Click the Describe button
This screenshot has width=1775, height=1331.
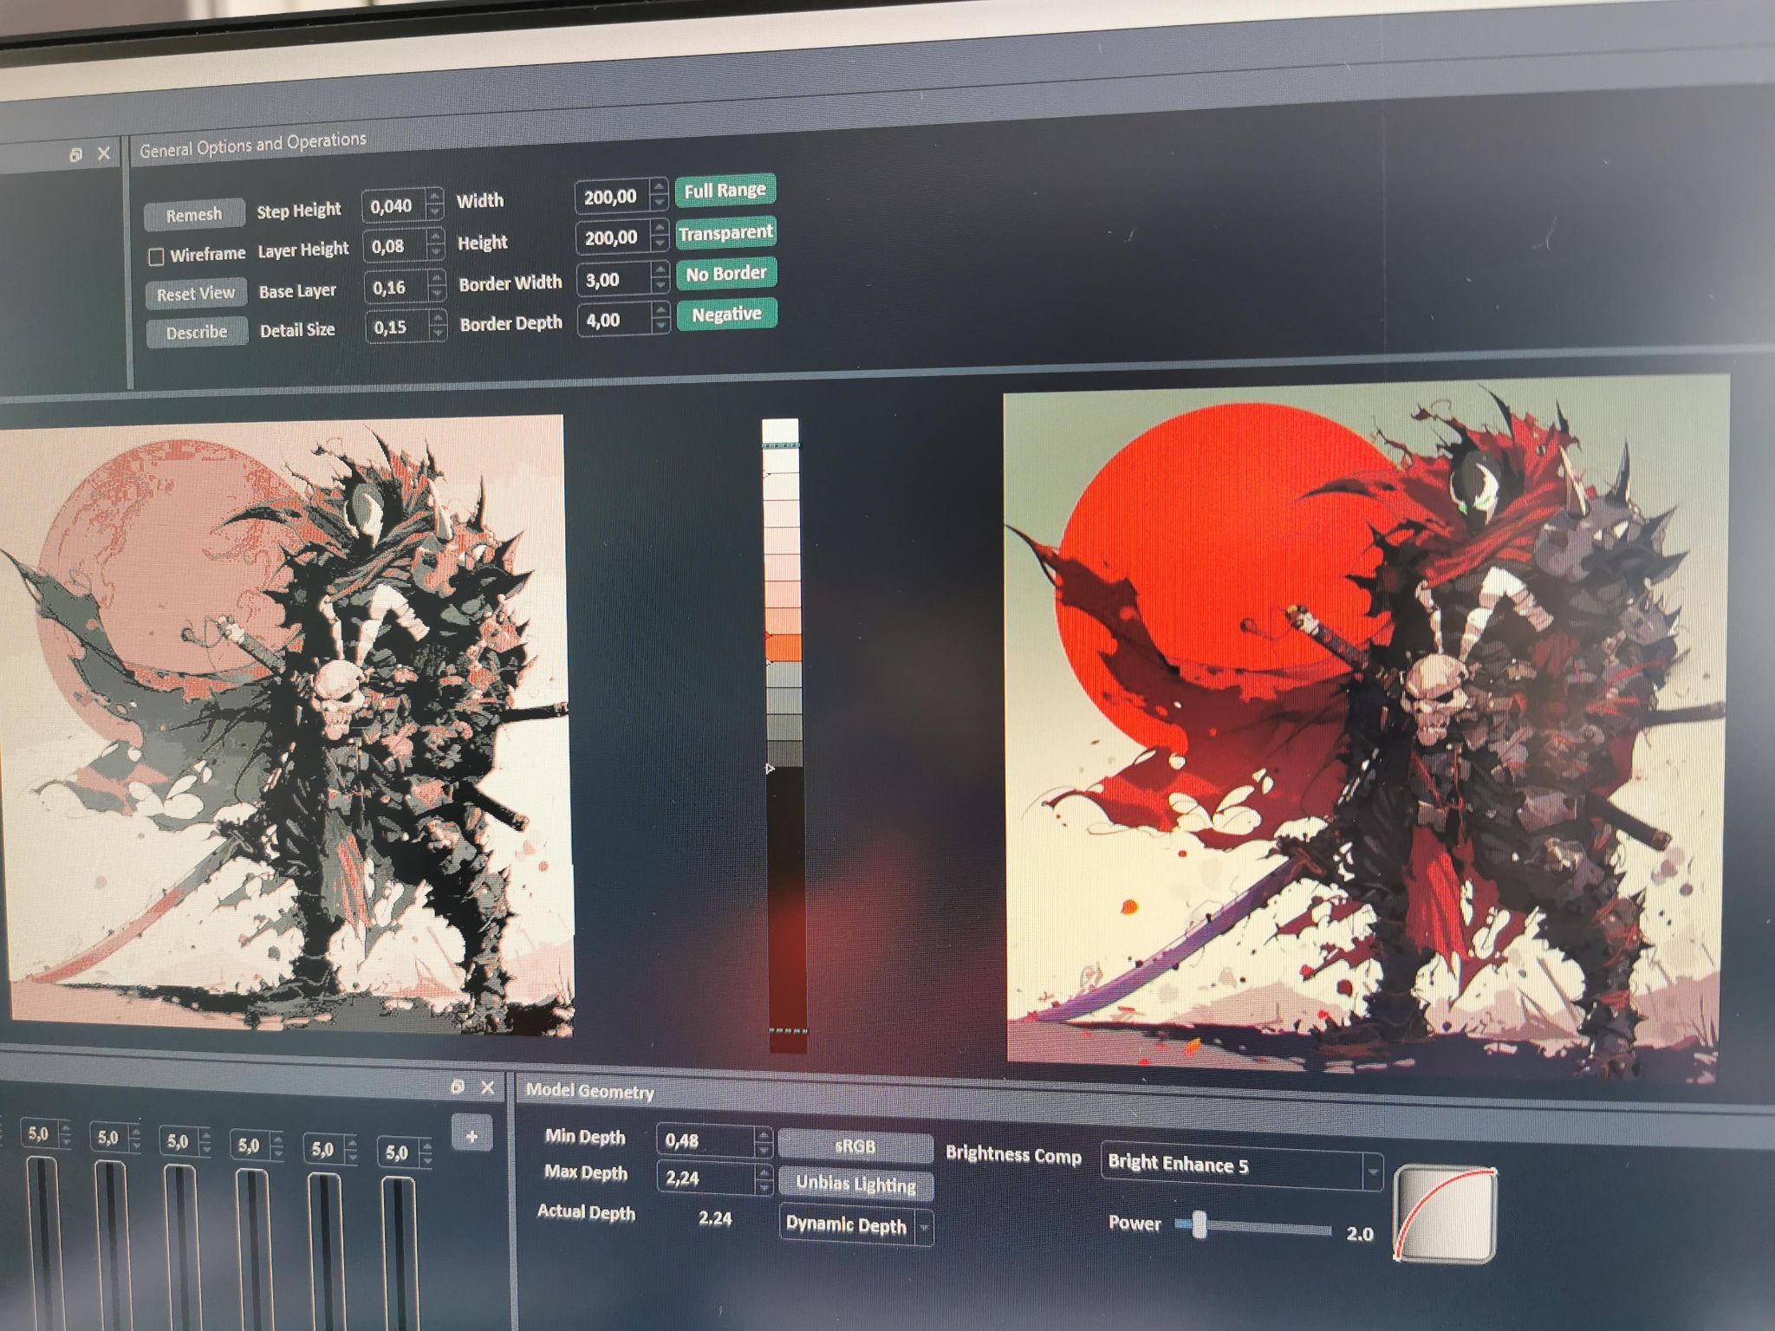click(x=197, y=333)
